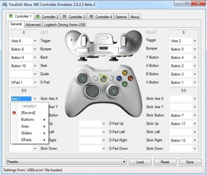This screenshot has width=207, height=175.
Task: Expand the DPads submenu
Action: [29, 140]
